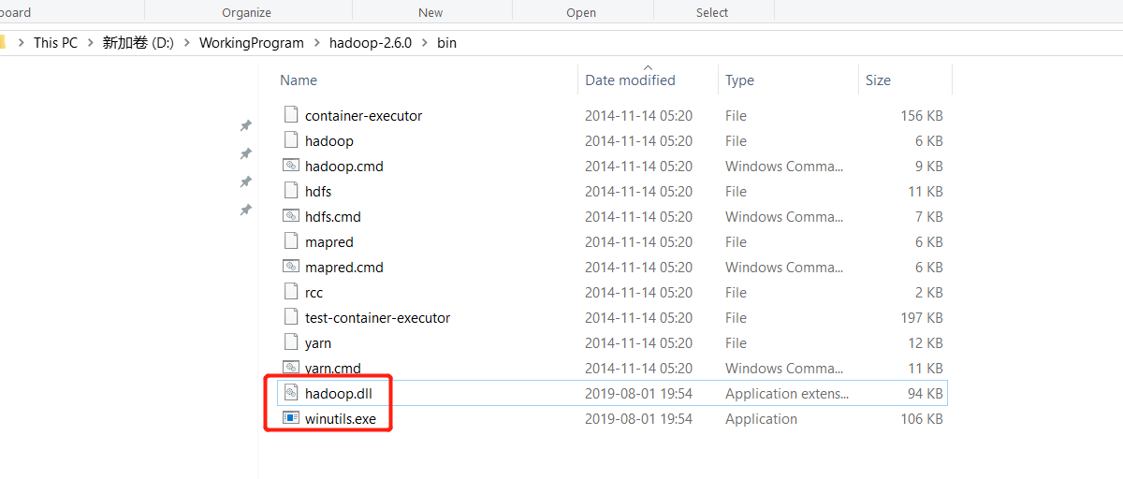Click the test-container-executor file icon
This screenshot has height=479, width=1123.
(290, 317)
